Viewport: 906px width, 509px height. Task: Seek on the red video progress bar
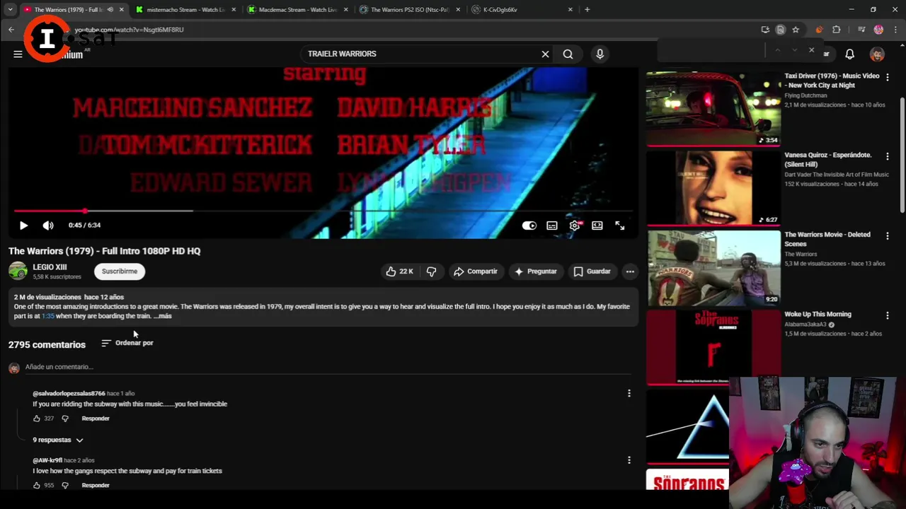click(323, 211)
